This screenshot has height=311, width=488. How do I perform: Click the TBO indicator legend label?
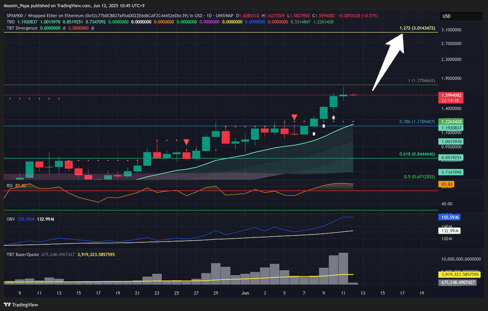11,22
